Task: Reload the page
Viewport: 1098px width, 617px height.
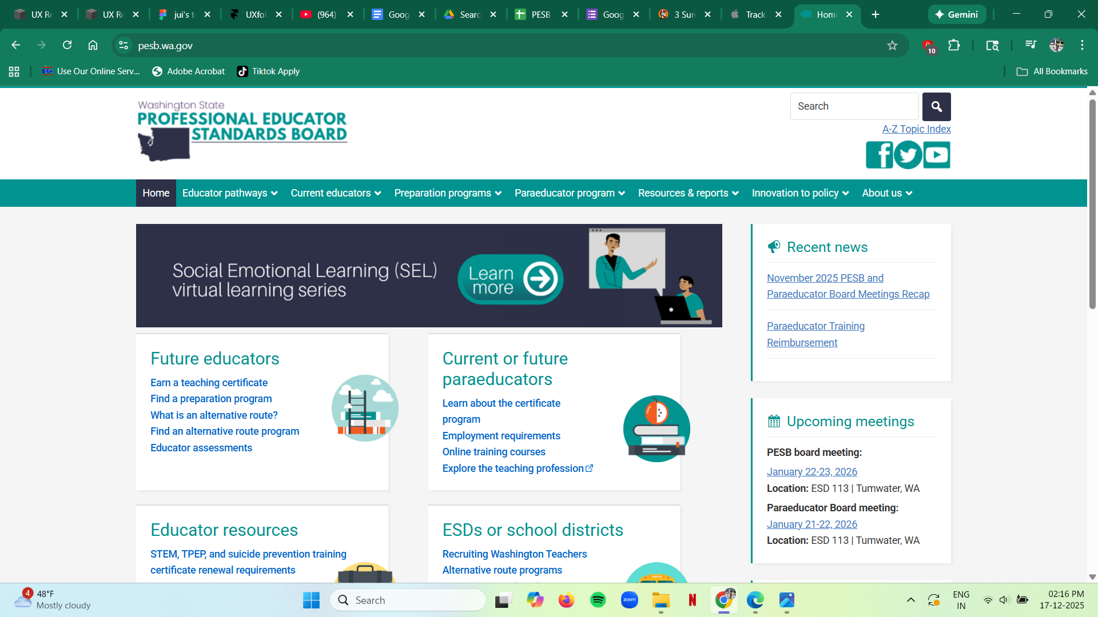Action: click(67, 46)
